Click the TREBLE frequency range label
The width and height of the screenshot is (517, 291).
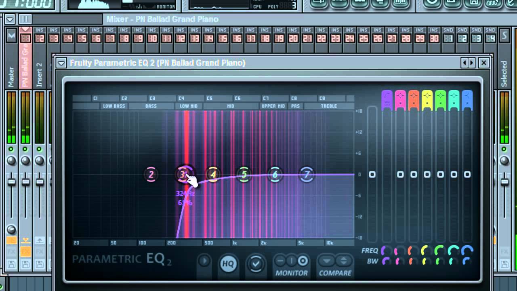(329, 106)
